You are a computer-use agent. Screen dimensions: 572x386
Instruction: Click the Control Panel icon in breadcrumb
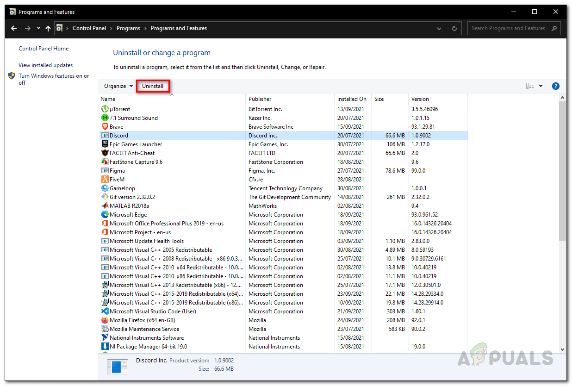60,28
